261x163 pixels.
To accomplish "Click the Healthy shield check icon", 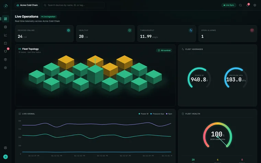I will click(130, 30).
